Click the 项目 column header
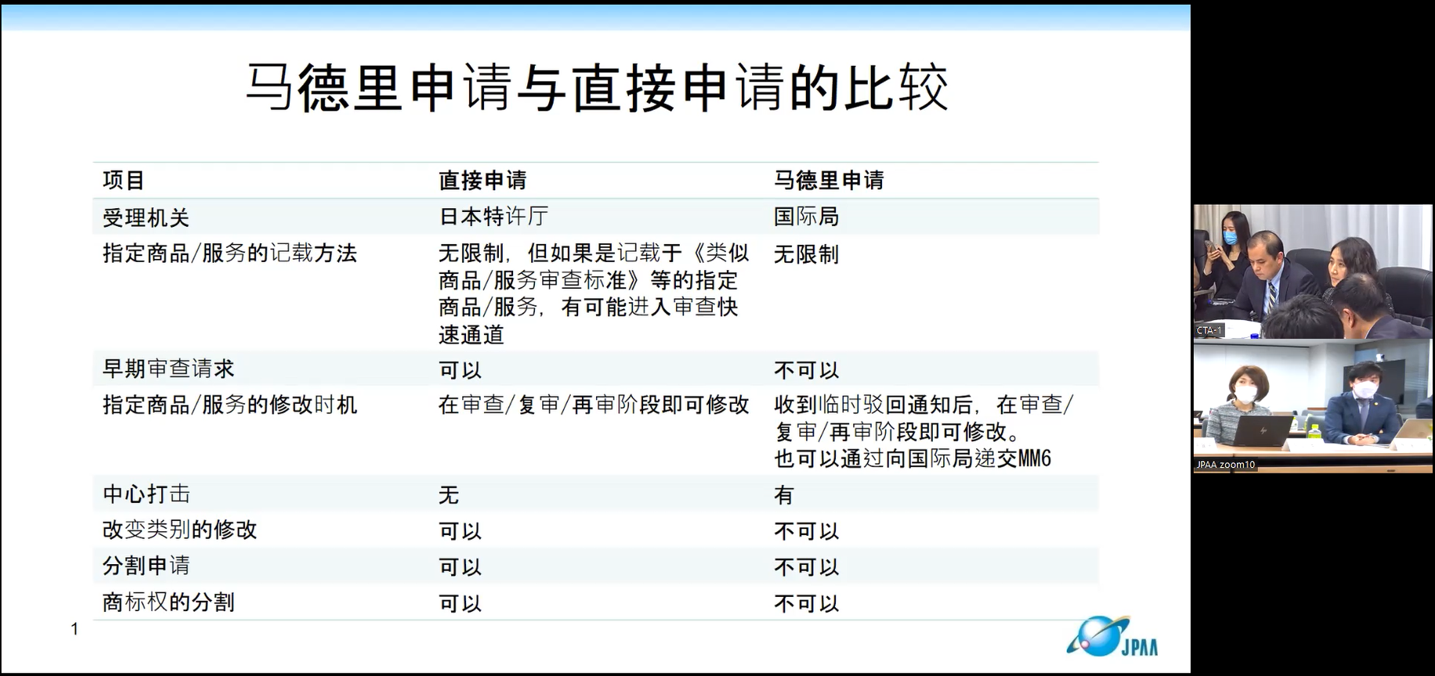 (124, 181)
